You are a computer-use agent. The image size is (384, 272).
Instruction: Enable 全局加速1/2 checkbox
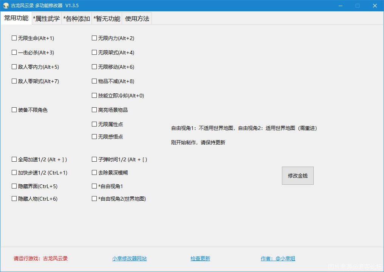click(x=14, y=159)
